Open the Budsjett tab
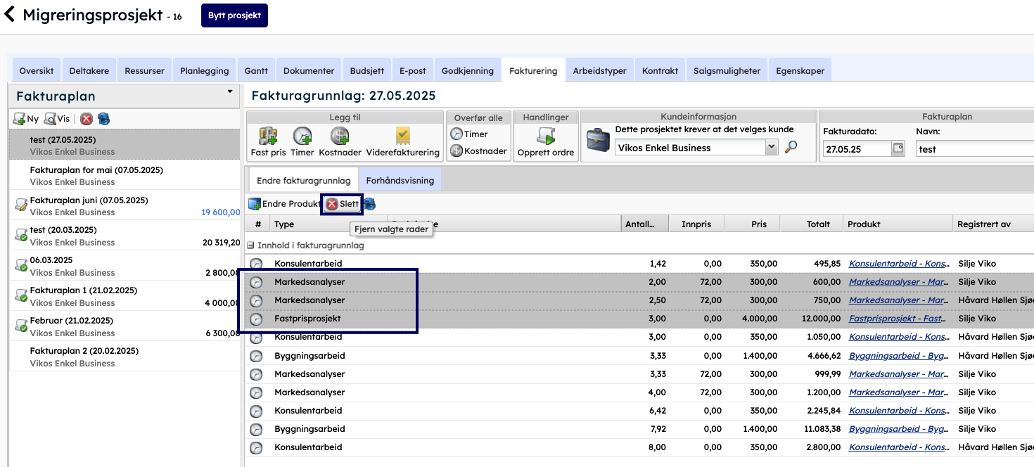This screenshot has width=1034, height=467. click(367, 70)
